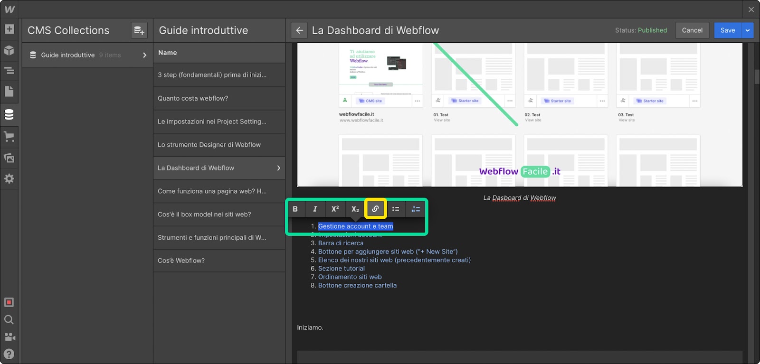Open item "Lo strumento Designer di Webflow"
This screenshot has height=364, width=760.
219,145
